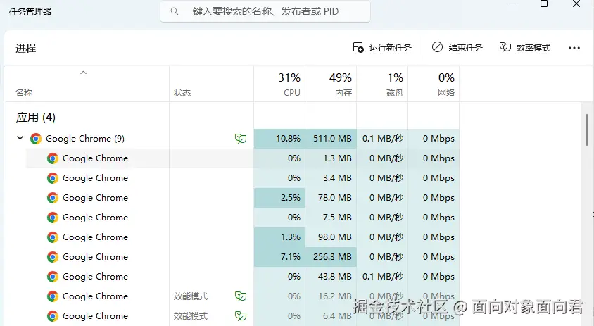Click the 10.8% CPU cell
Viewport: 594px width, 326px height.
coord(279,139)
